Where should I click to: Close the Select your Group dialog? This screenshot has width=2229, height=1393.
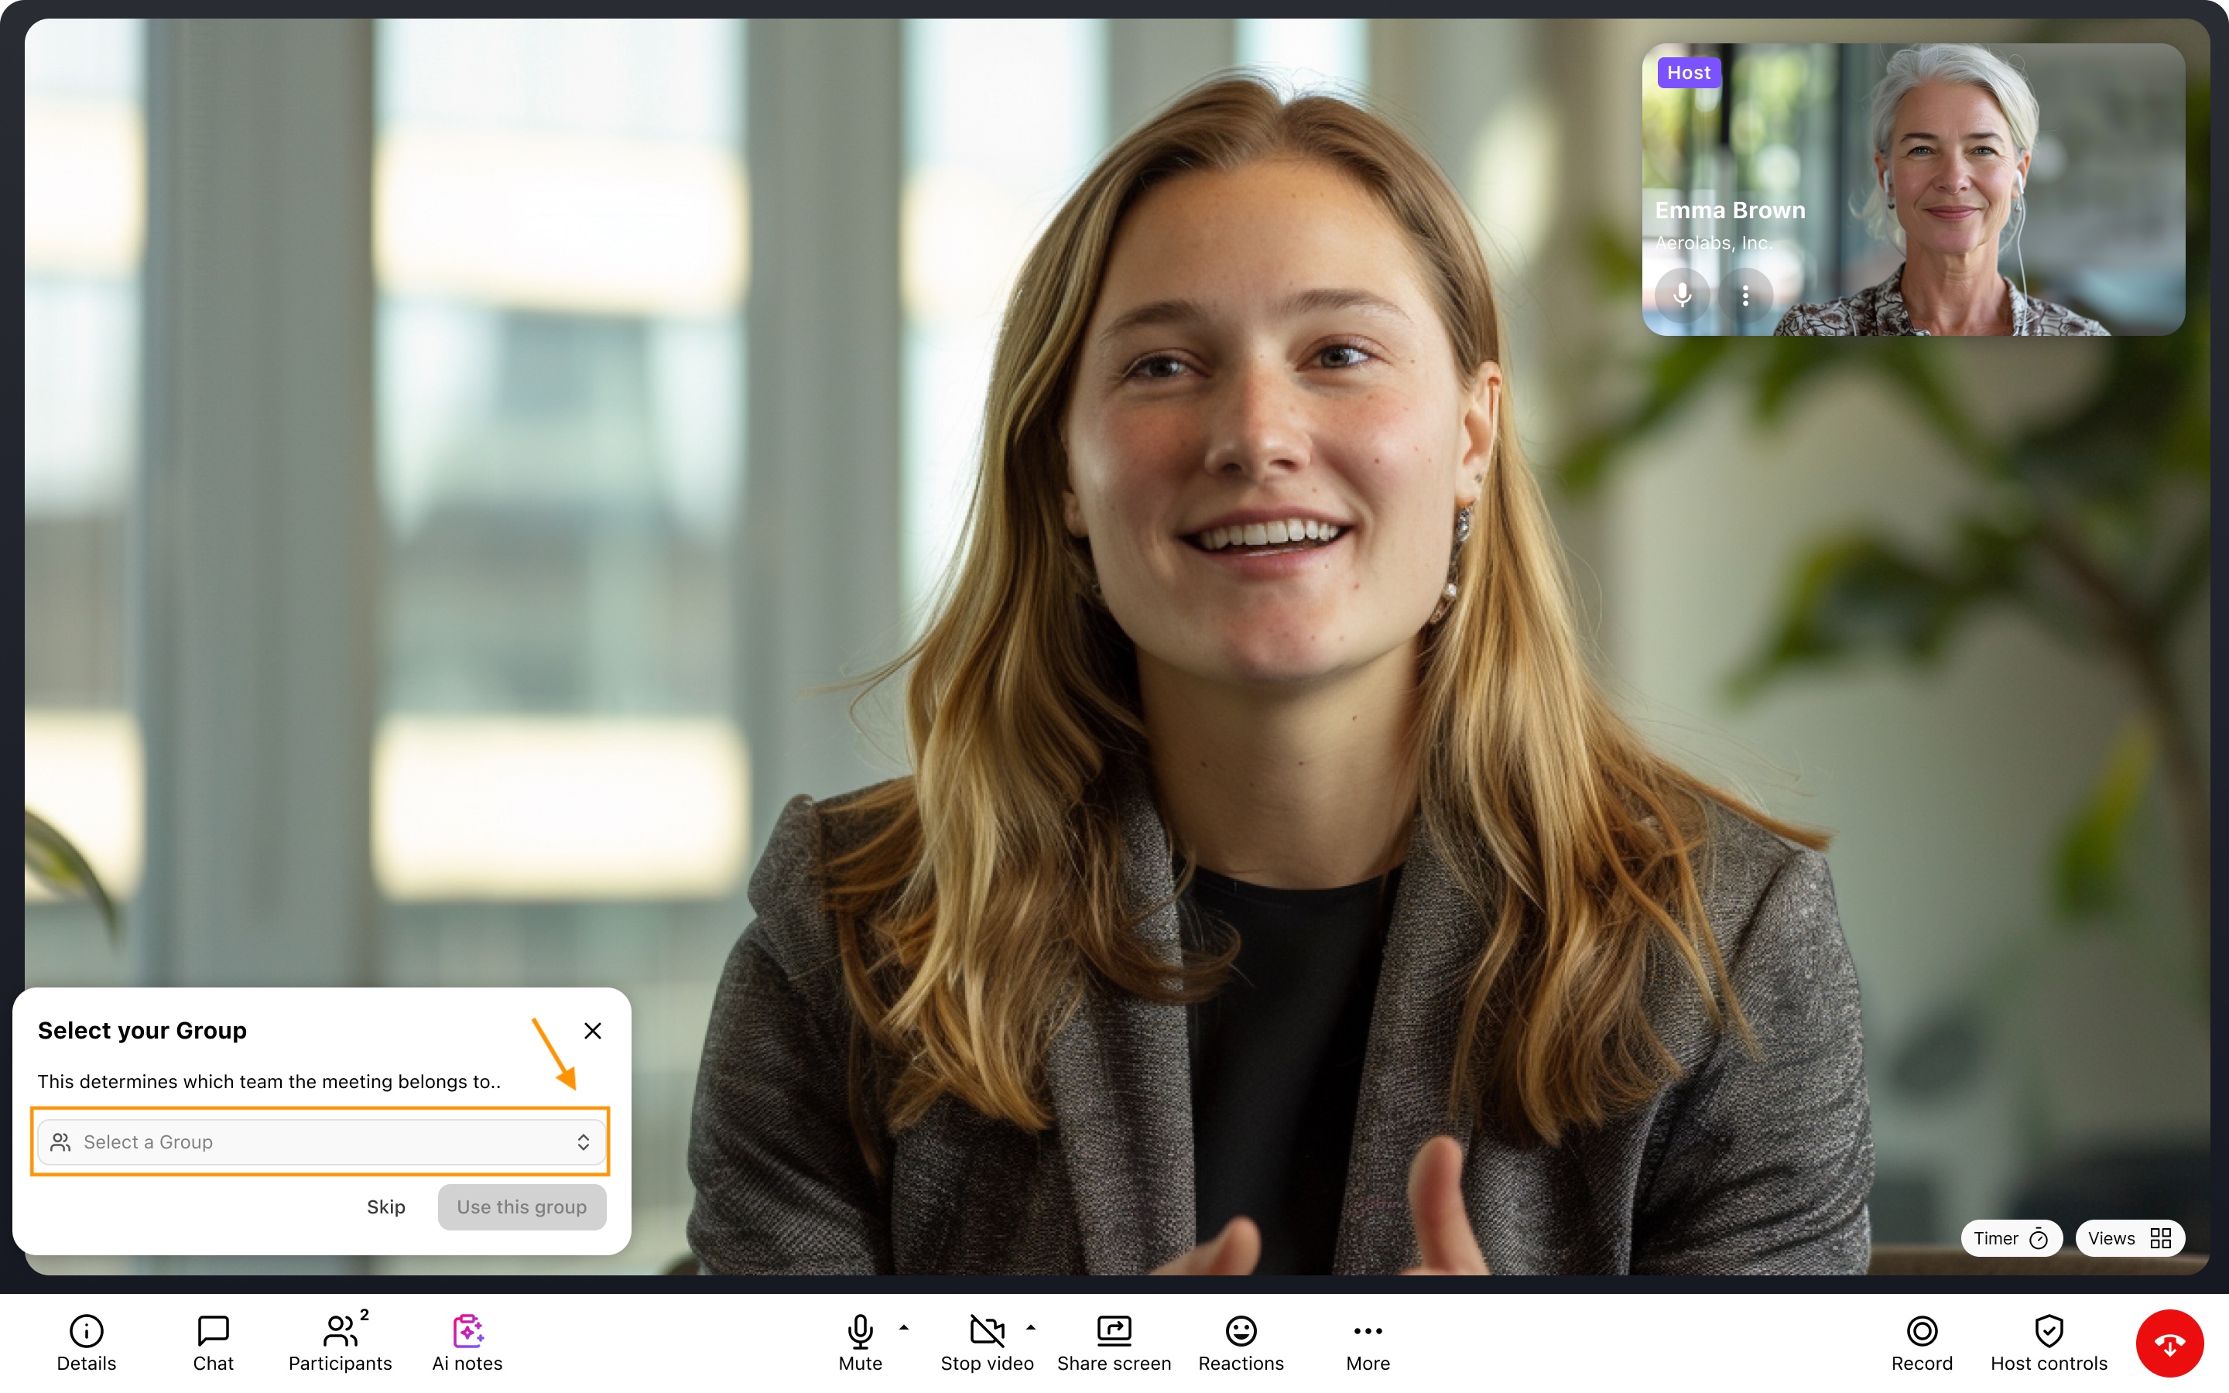click(592, 1030)
